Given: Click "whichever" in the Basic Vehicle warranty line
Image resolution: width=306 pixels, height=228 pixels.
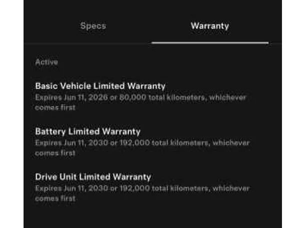Looking at the screenshot, I should click(226, 97).
